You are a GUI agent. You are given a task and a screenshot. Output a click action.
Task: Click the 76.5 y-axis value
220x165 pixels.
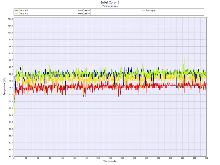[x=11, y=88]
